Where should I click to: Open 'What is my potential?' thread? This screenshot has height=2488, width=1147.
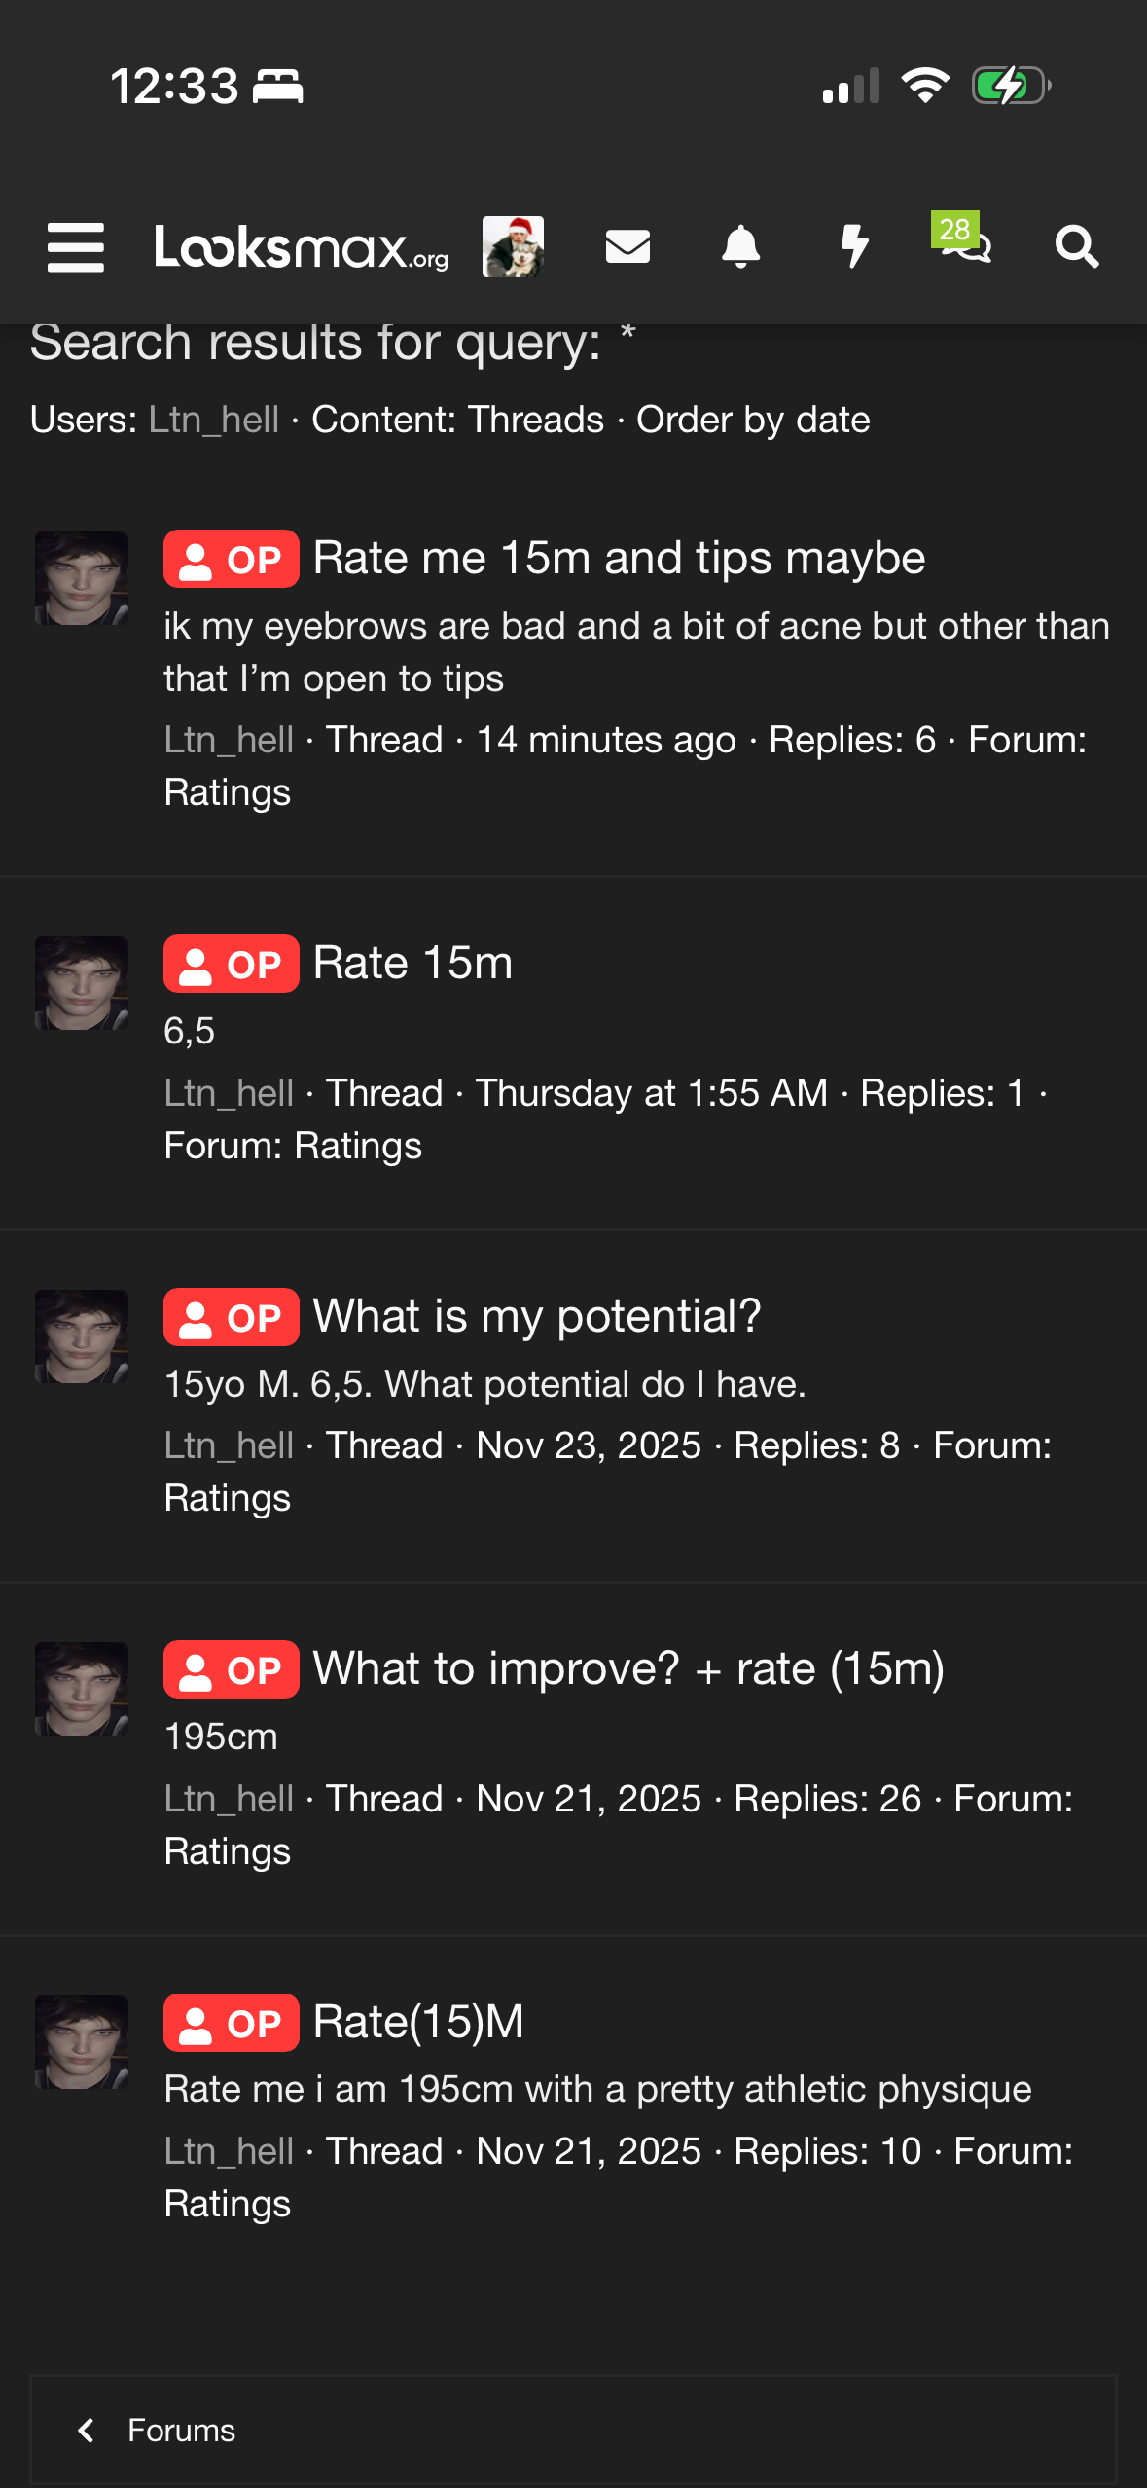pos(536,1317)
